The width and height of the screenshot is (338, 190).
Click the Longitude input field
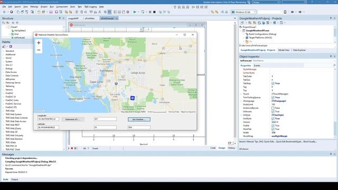click(48, 119)
